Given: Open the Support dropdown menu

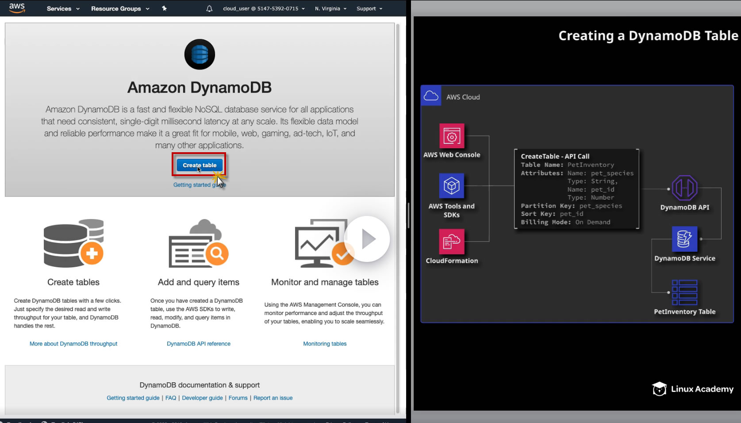Looking at the screenshot, I should (369, 8).
